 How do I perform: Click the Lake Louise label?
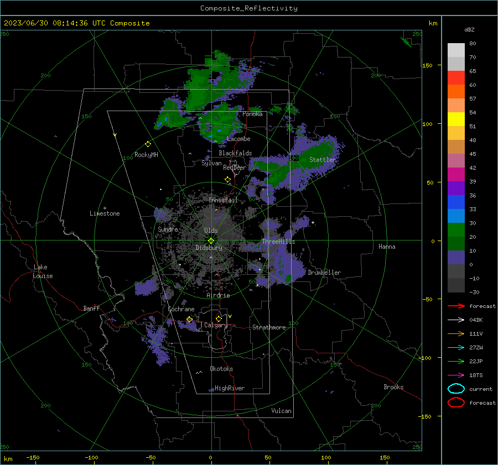pyautogui.click(x=43, y=271)
